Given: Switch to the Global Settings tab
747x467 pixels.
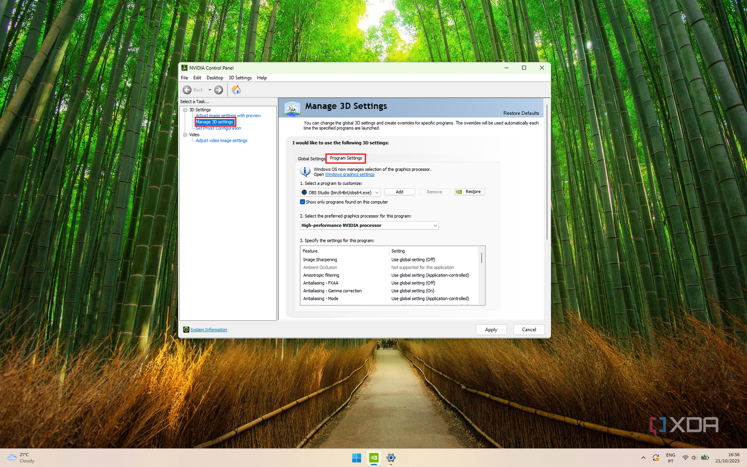Looking at the screenshot, I should (311, 159).
